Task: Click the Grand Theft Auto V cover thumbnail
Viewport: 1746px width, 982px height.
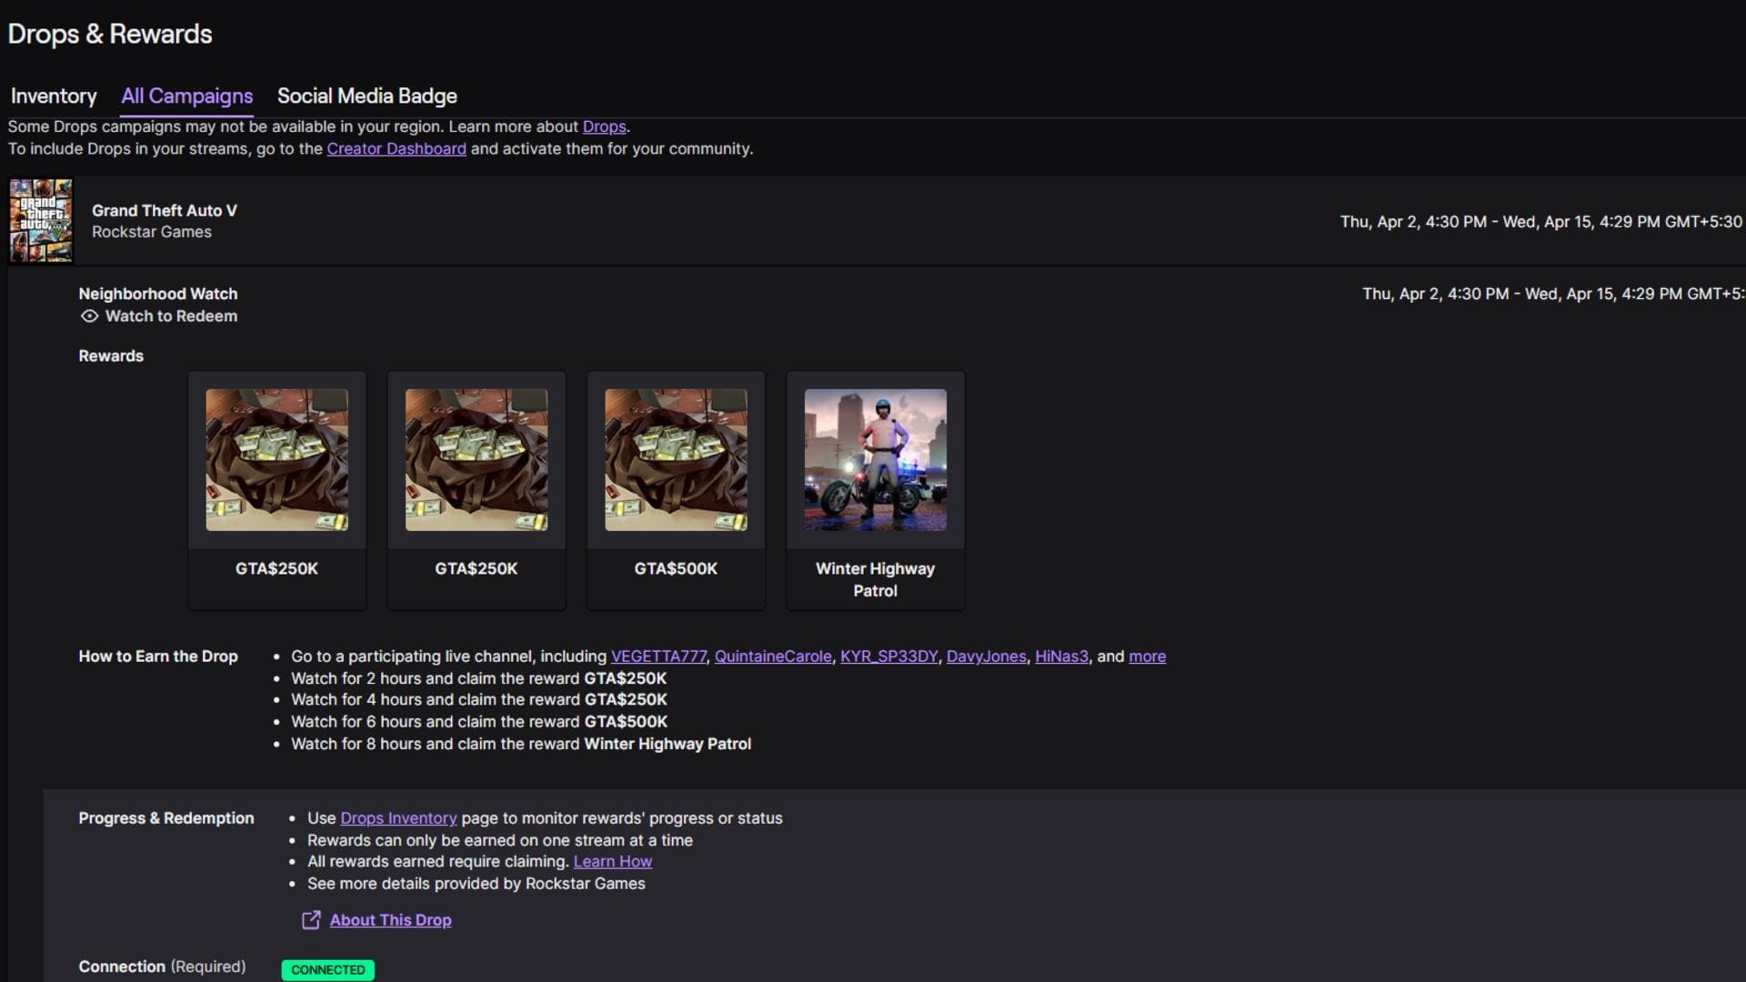Action: (41, 221)
